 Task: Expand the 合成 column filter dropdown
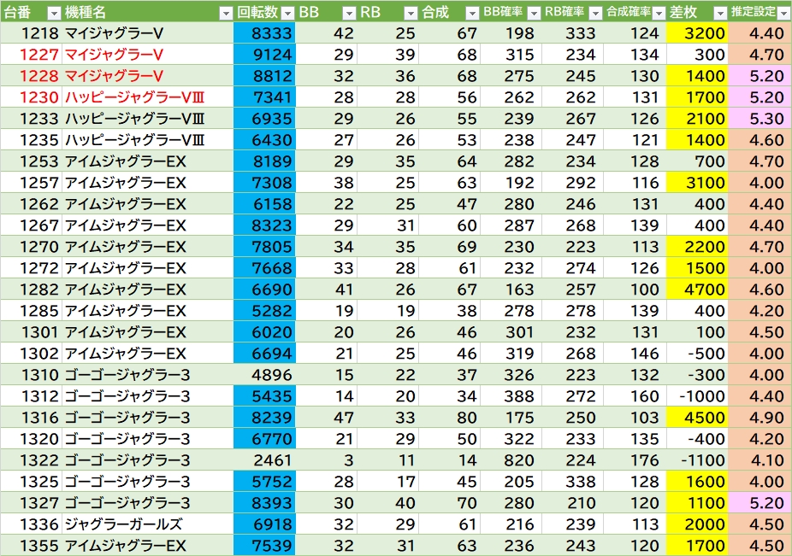coord(472,13)
